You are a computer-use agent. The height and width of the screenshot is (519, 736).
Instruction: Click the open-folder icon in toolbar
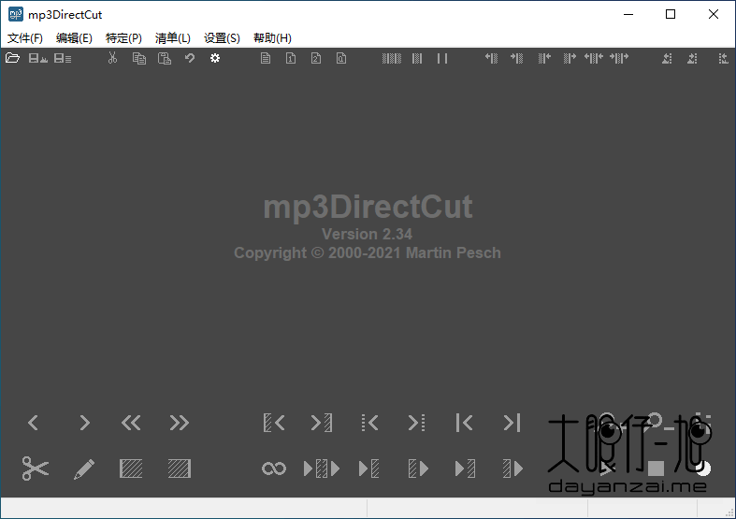click(12, 58)
